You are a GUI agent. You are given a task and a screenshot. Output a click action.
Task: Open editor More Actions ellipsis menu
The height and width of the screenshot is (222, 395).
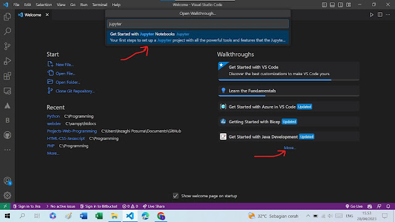pos(388,15)
